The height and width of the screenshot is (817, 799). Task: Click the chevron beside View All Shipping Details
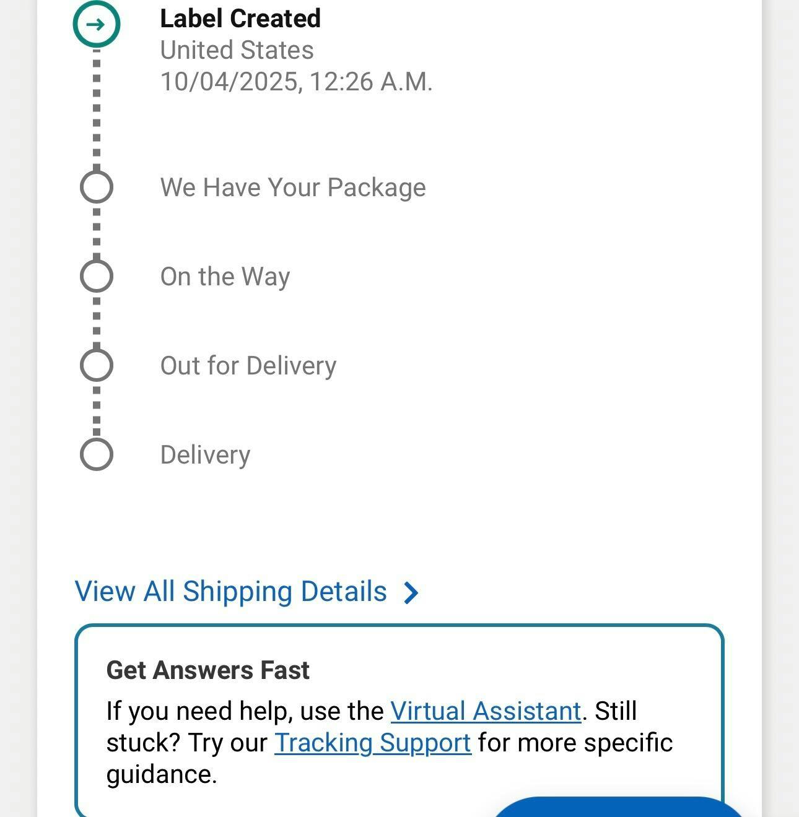(x=411, y=593)
